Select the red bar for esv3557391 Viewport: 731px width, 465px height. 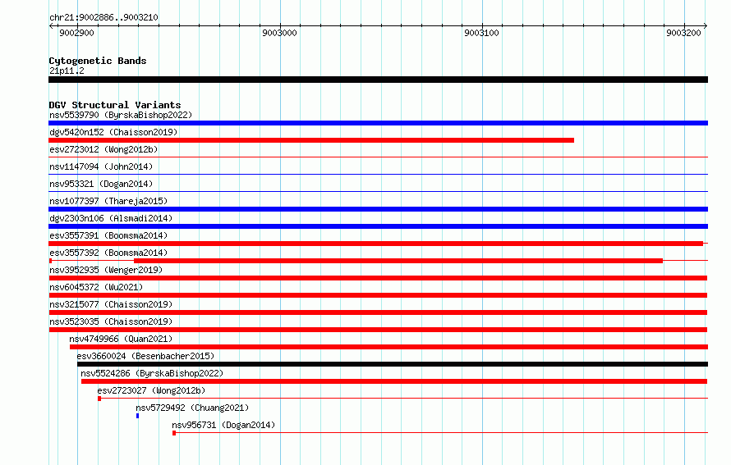(x=375, y=244)
